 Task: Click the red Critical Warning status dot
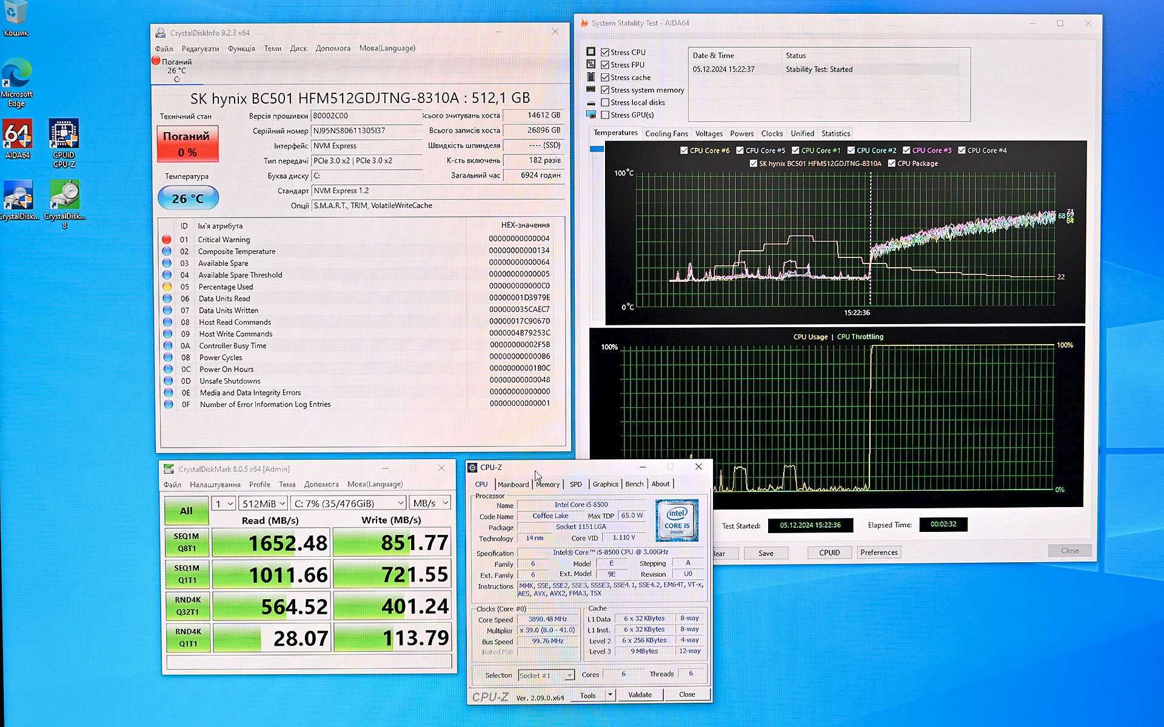[167, 239]
